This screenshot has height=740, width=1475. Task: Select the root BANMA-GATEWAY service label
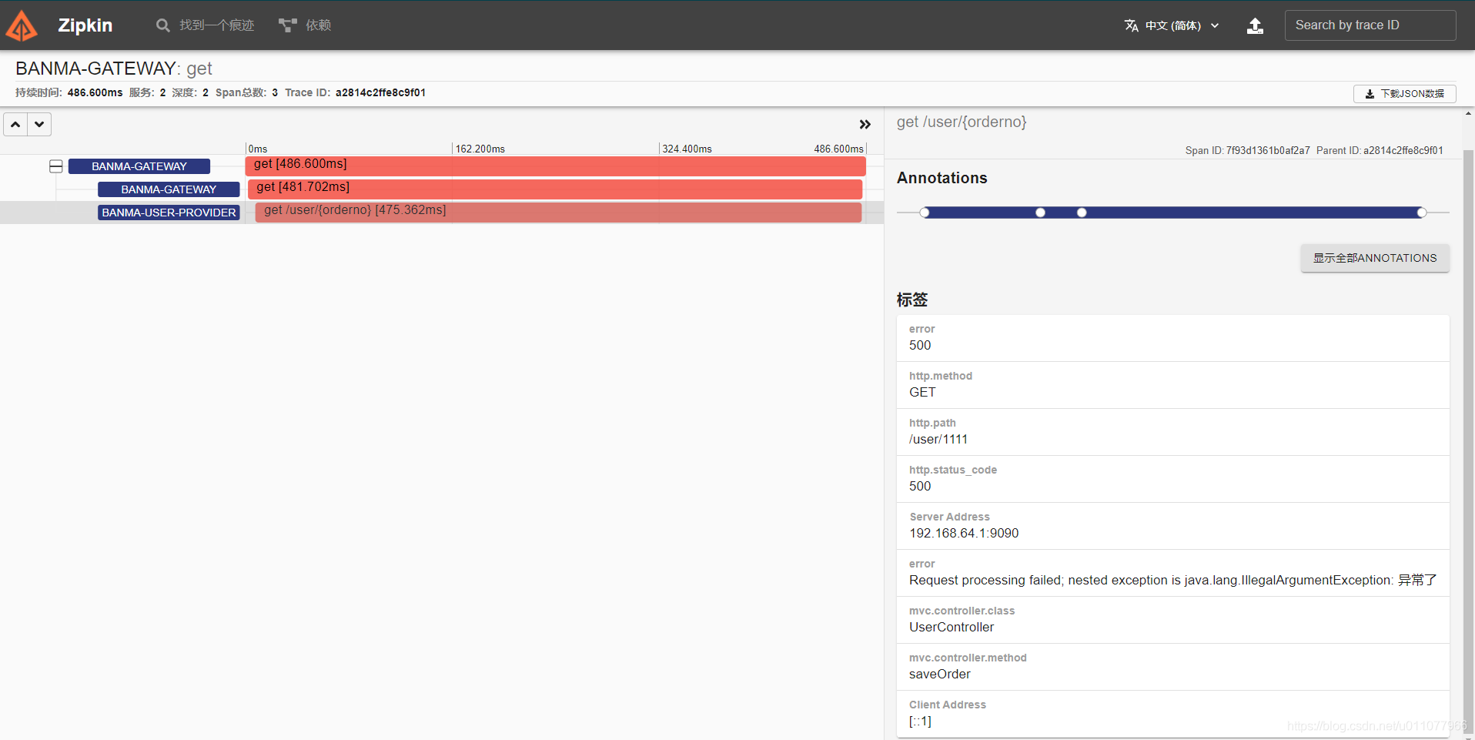click(139, 166)
